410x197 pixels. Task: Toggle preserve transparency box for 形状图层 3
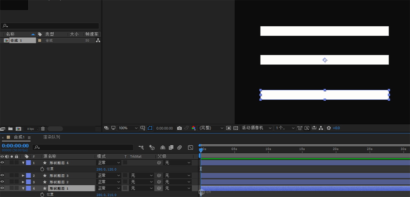click(125, 175)
